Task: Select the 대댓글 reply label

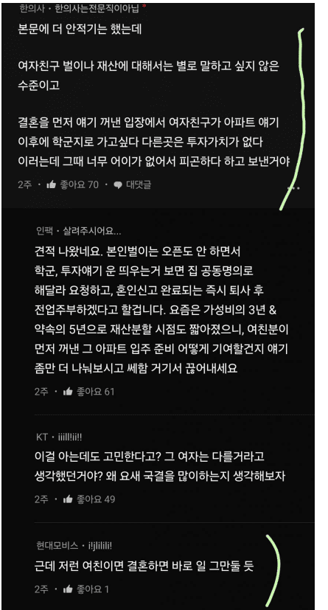Action: point(138,185)
